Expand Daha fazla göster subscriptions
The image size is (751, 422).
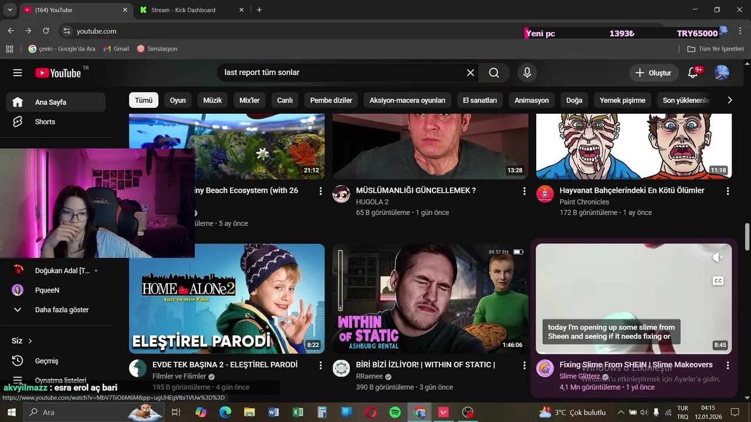pyautogui.click(x=56, y=309)
